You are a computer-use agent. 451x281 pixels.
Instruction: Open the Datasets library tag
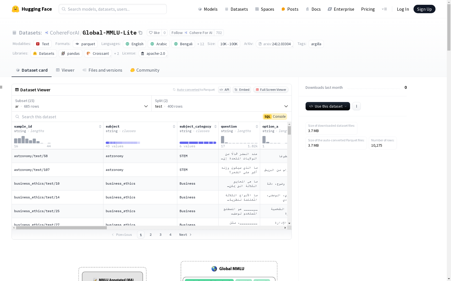point(44,53)
